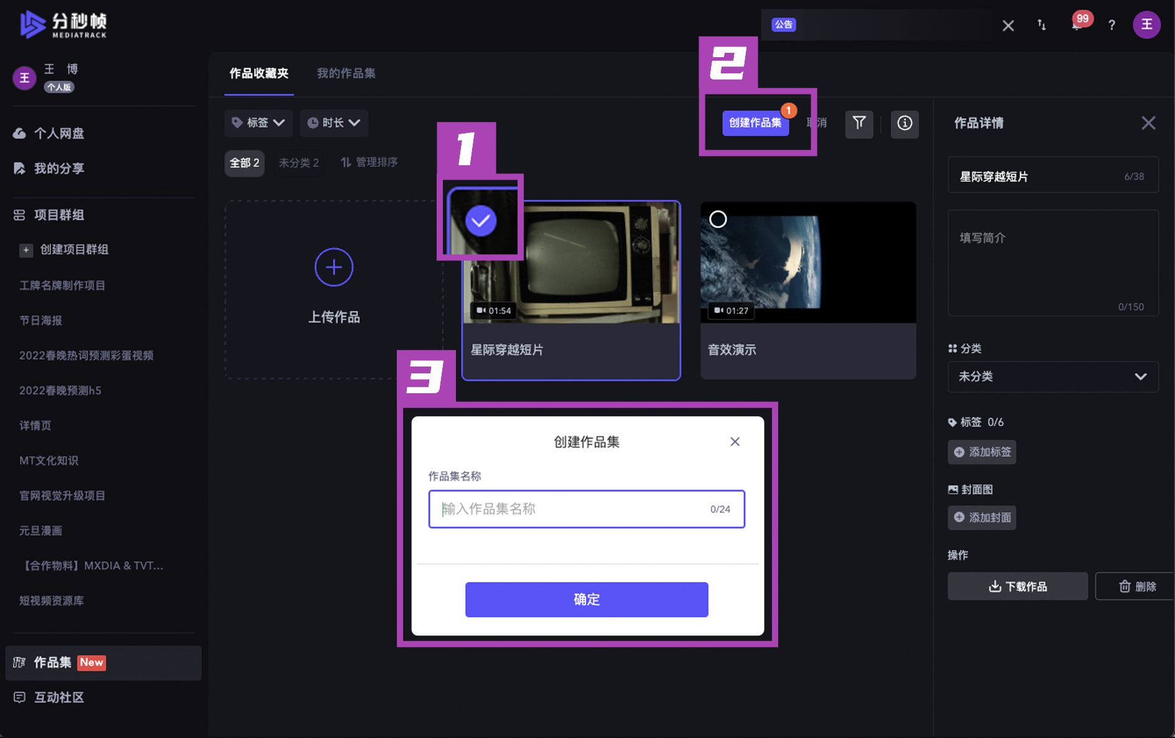
Task: Switch to the 我的作品集 tab
Action: click(346, 73)
